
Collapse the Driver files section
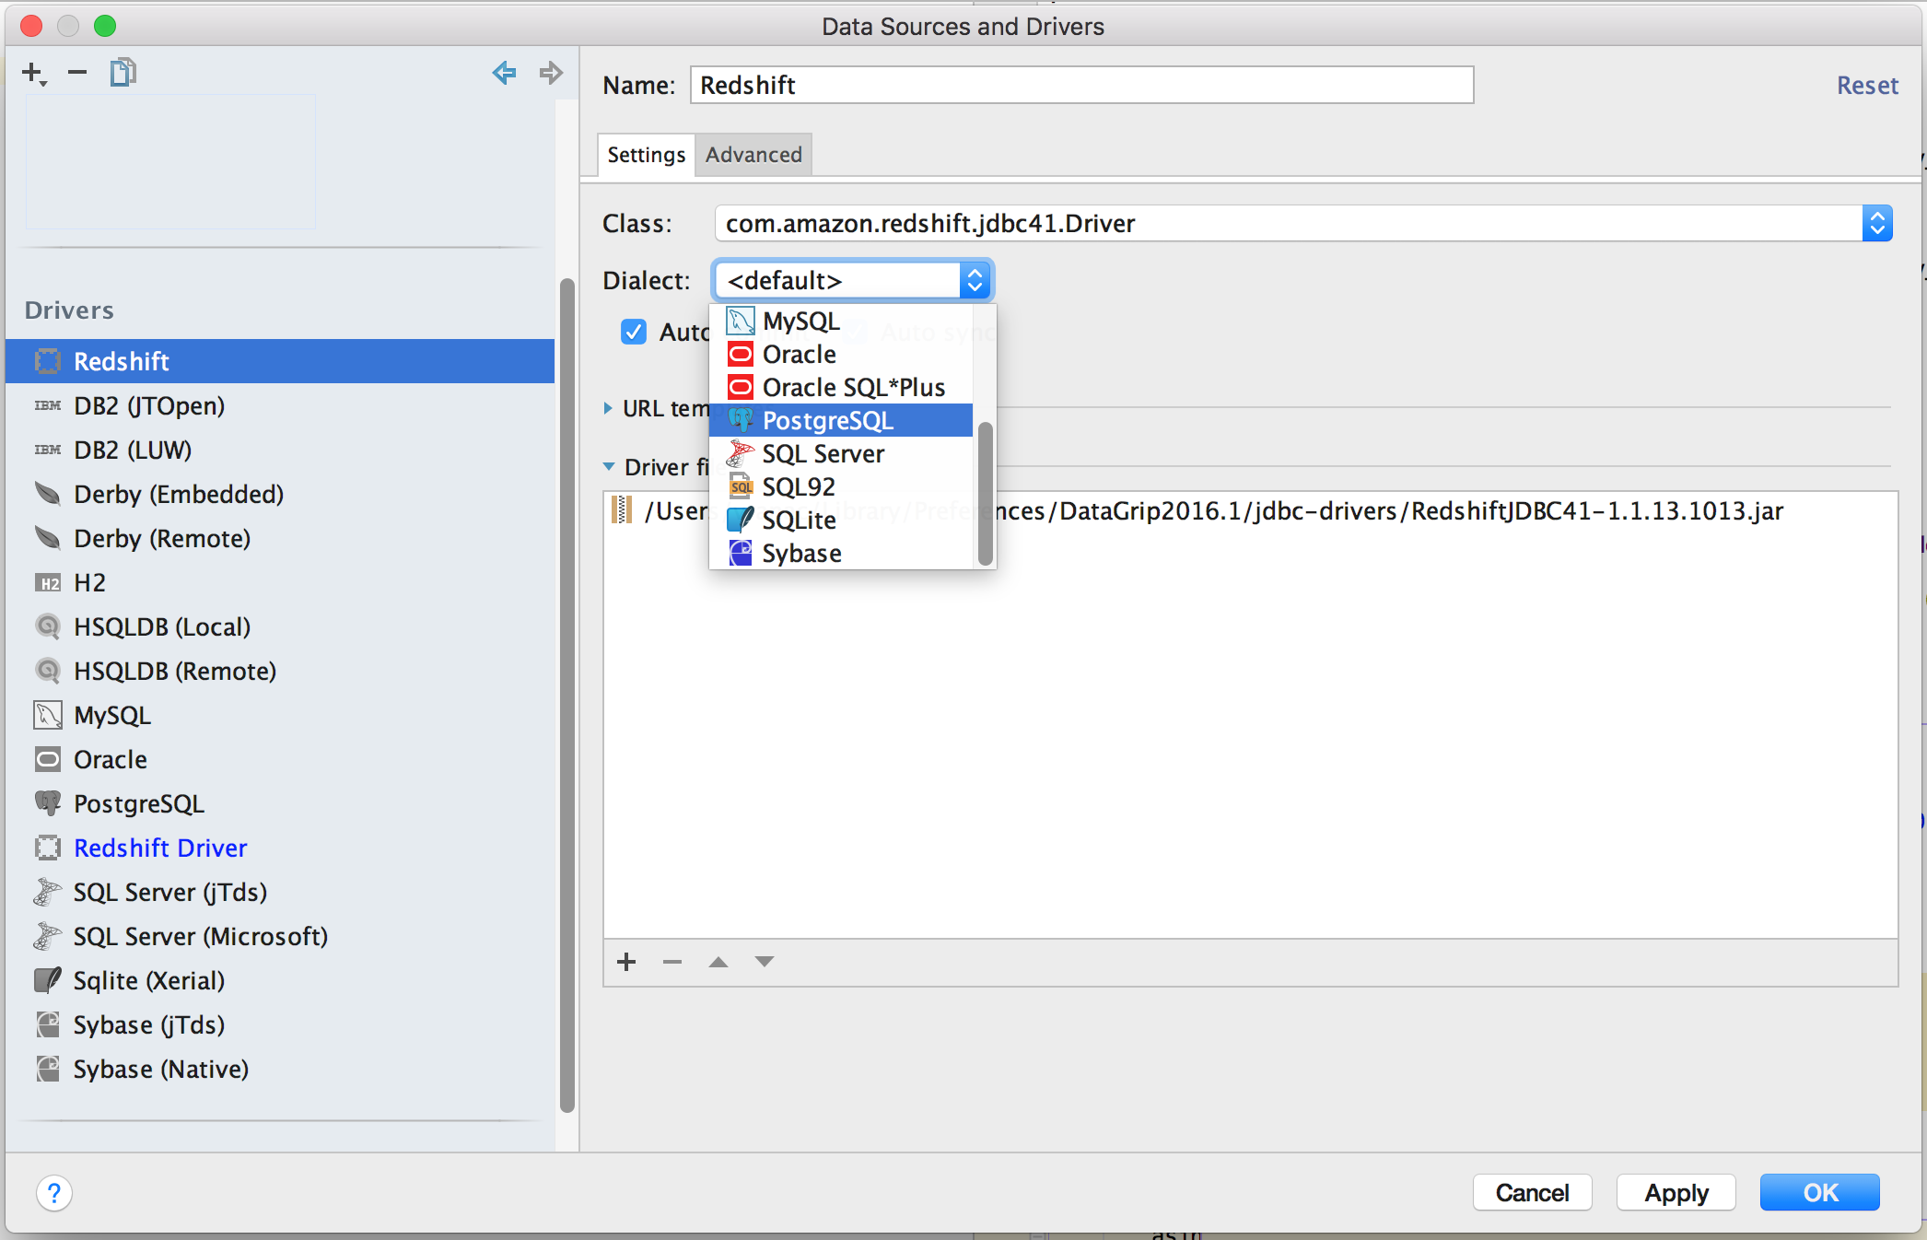609,467
